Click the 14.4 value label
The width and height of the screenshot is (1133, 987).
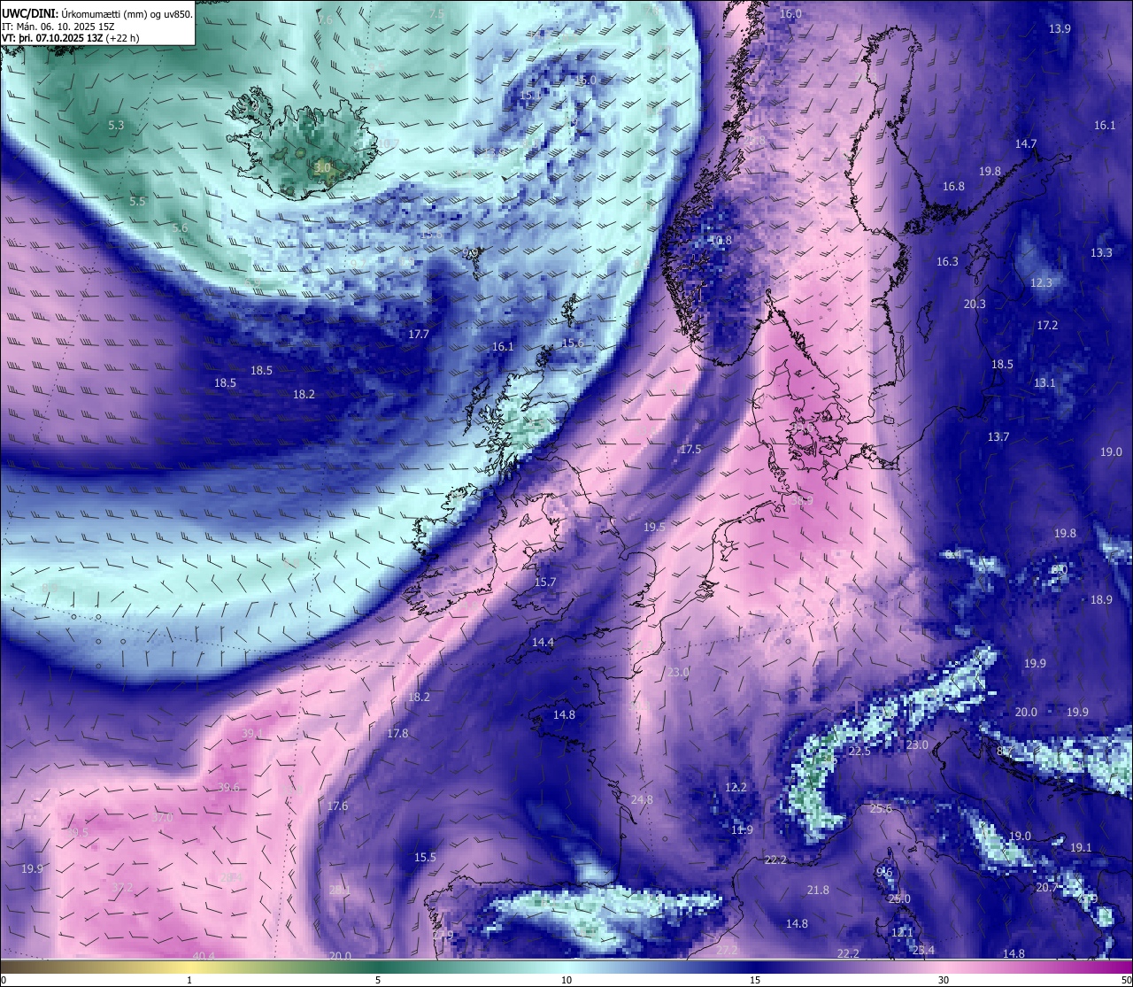(543, 642)
